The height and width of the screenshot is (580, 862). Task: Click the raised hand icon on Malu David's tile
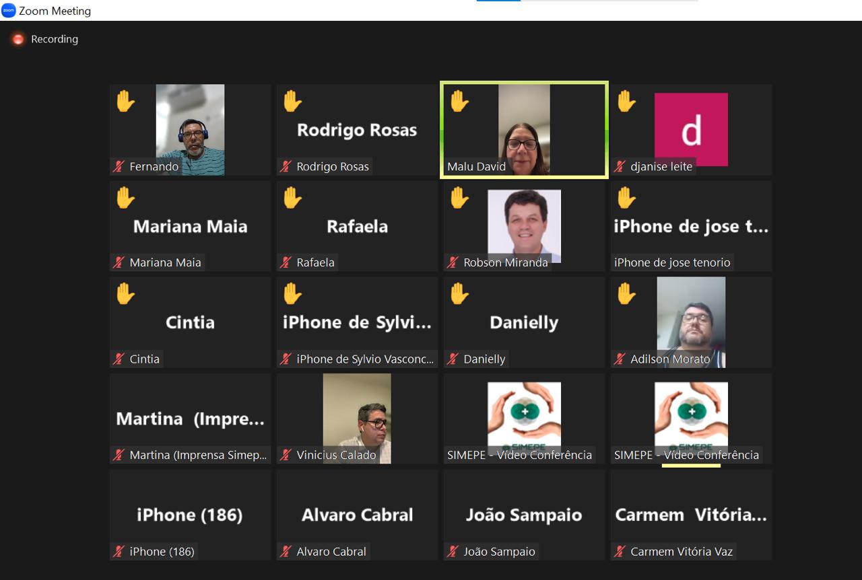tap(459, 102)
